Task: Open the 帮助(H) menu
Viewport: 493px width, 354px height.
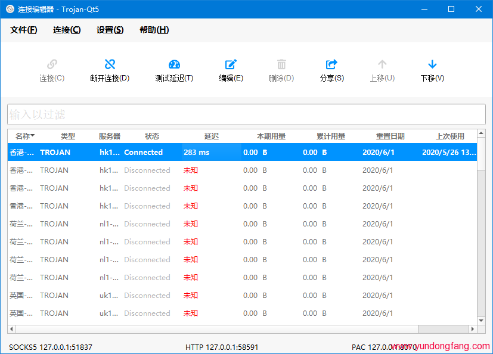Action: (x=154, y=30)
